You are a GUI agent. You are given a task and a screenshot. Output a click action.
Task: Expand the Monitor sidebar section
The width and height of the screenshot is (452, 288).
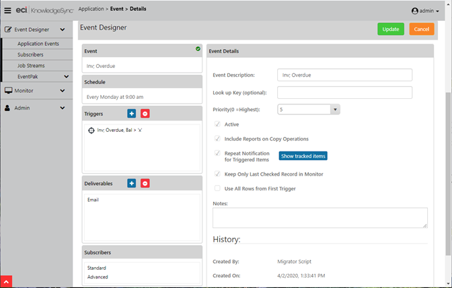pyautogui.click(x=63, y=91)
